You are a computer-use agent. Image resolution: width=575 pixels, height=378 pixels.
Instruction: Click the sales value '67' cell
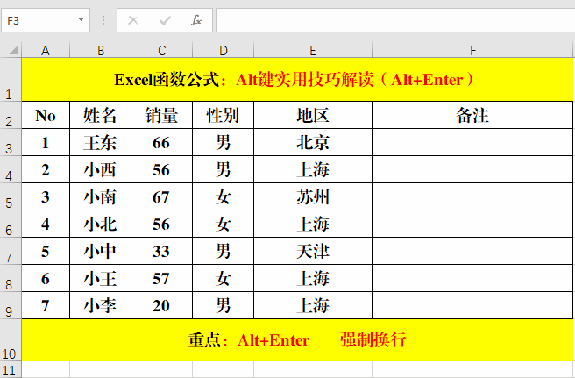coord(161,196)
